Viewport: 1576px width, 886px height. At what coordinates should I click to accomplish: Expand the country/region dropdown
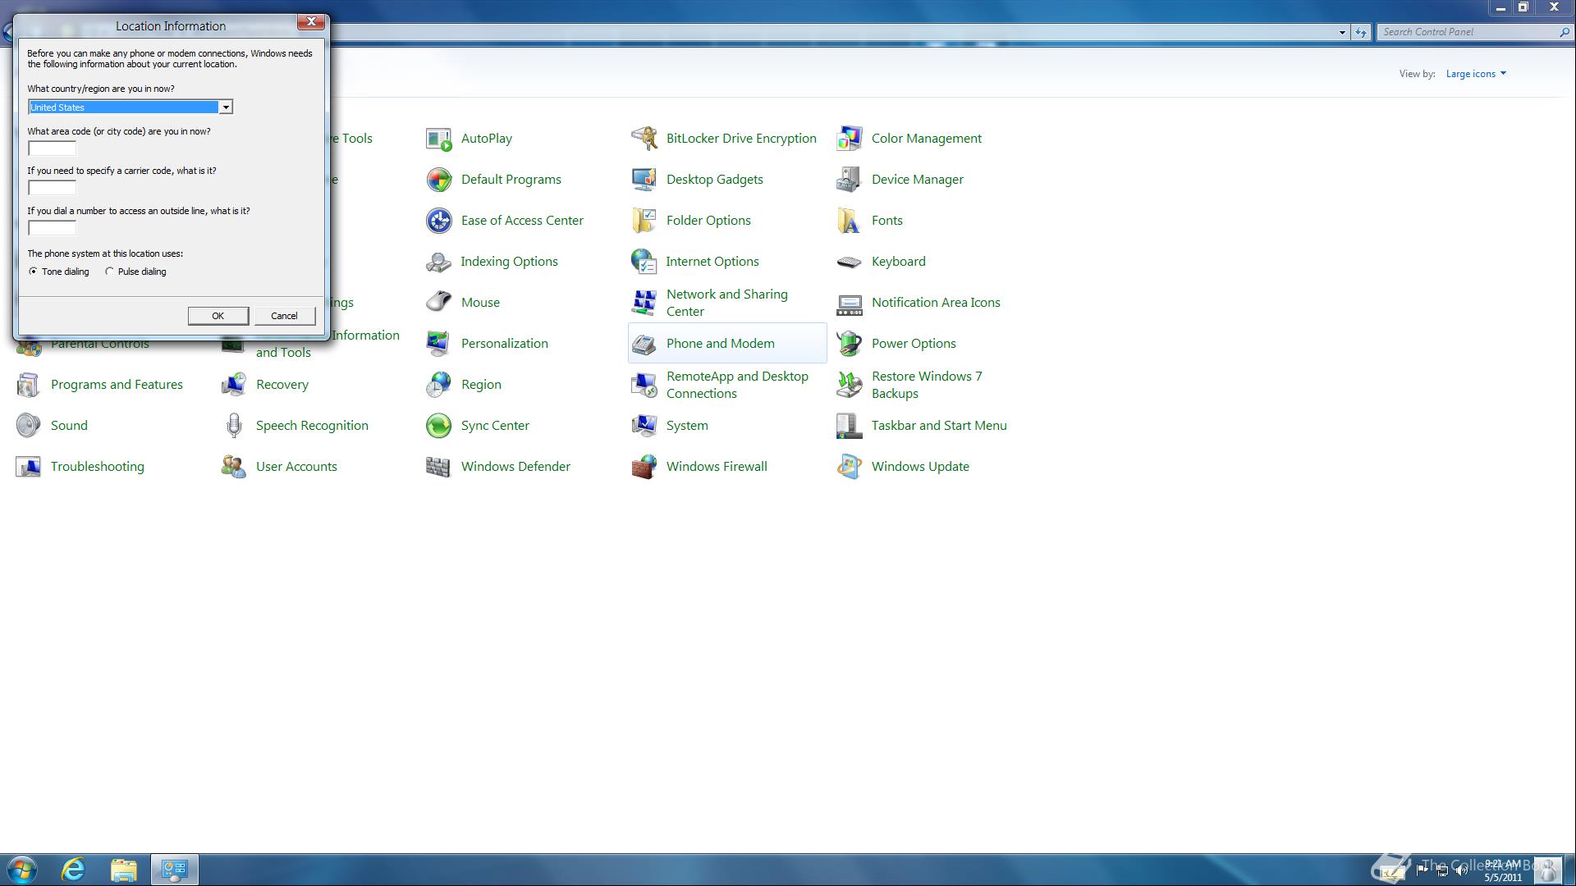(225, 107)
